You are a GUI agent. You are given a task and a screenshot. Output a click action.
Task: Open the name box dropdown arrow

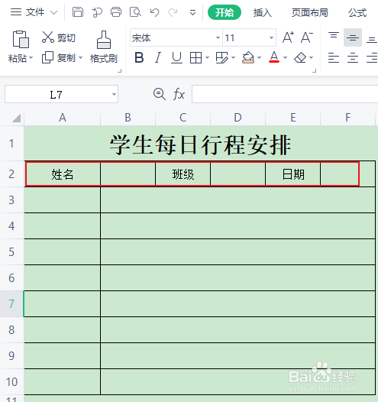tap(115, 94)
